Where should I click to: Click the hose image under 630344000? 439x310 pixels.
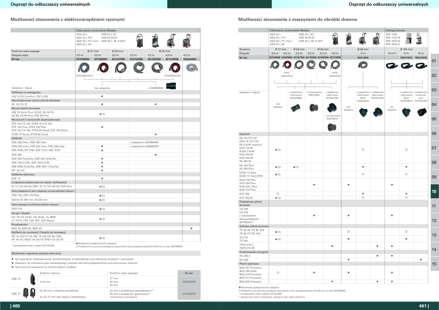tap(192, 68)
